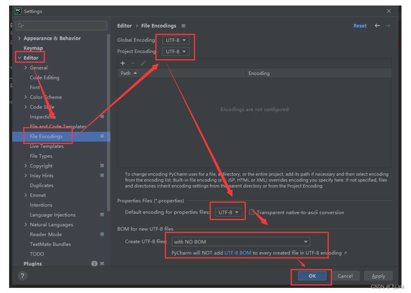Click the edit pencil icon in the encodings toolbar
Image resolution: width=411 pixels, height=293 pixels.
point(143,63)
